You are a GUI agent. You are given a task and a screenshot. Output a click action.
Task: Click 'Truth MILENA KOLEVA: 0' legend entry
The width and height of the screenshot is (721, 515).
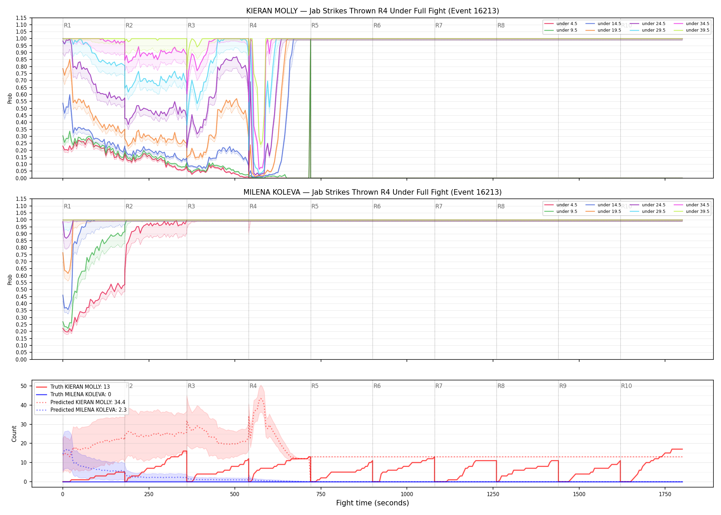[73, 394]
